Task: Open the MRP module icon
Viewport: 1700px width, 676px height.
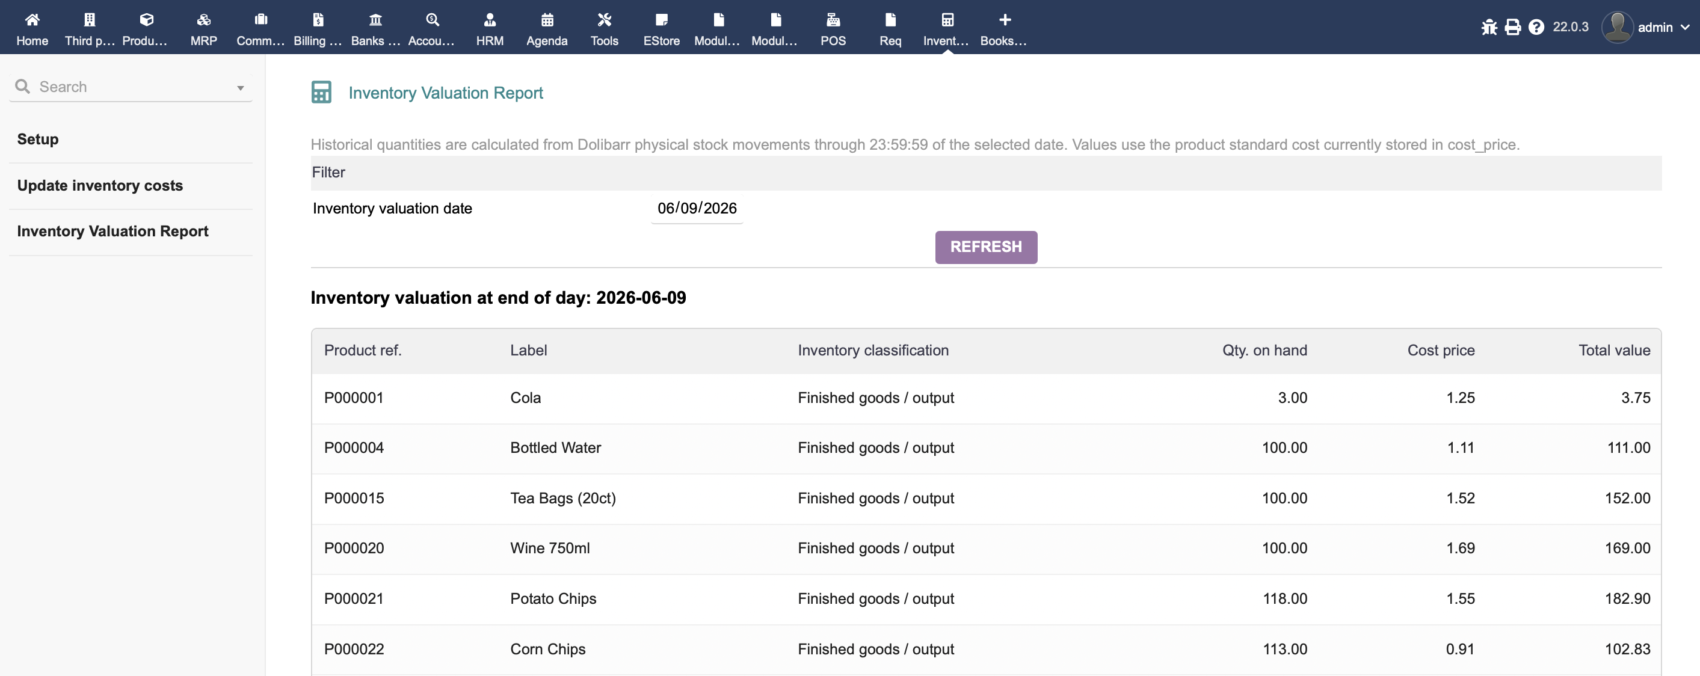Action: click(x=204, y=20)
